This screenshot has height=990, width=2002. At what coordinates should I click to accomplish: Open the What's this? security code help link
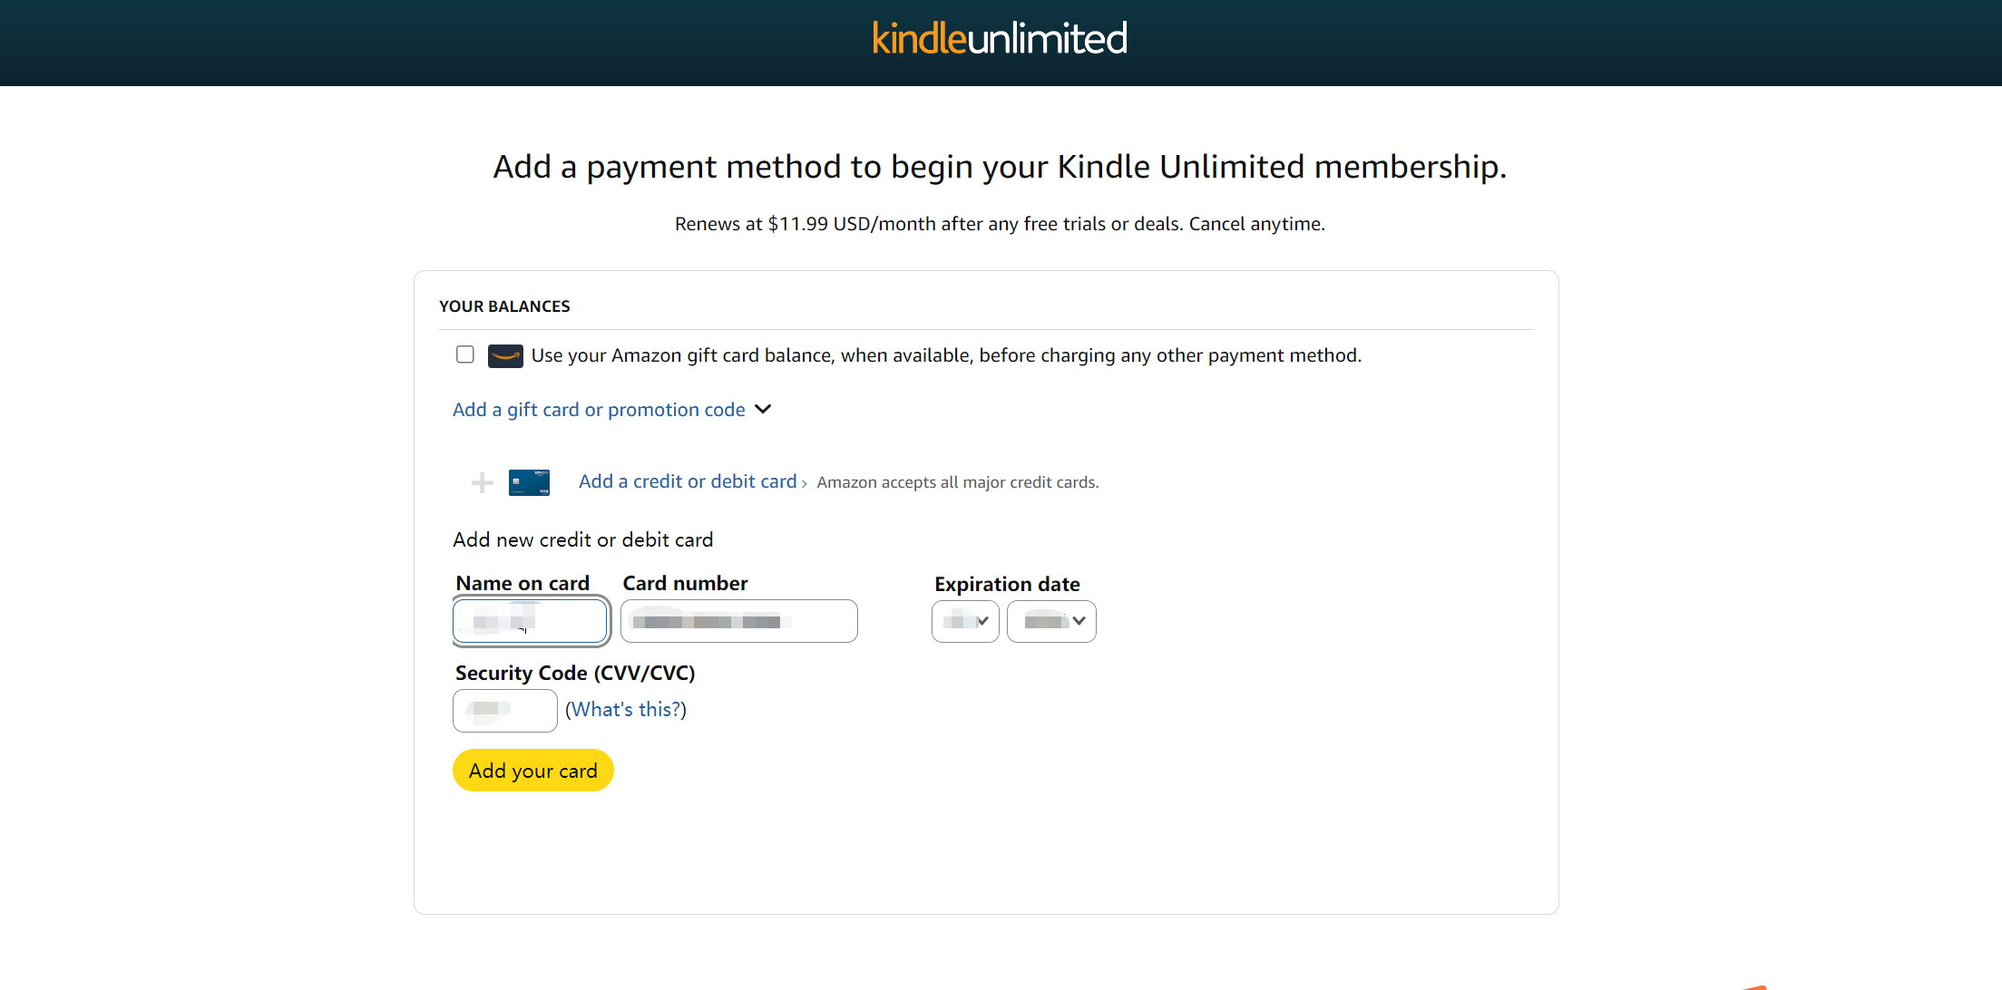click(626, 710)
